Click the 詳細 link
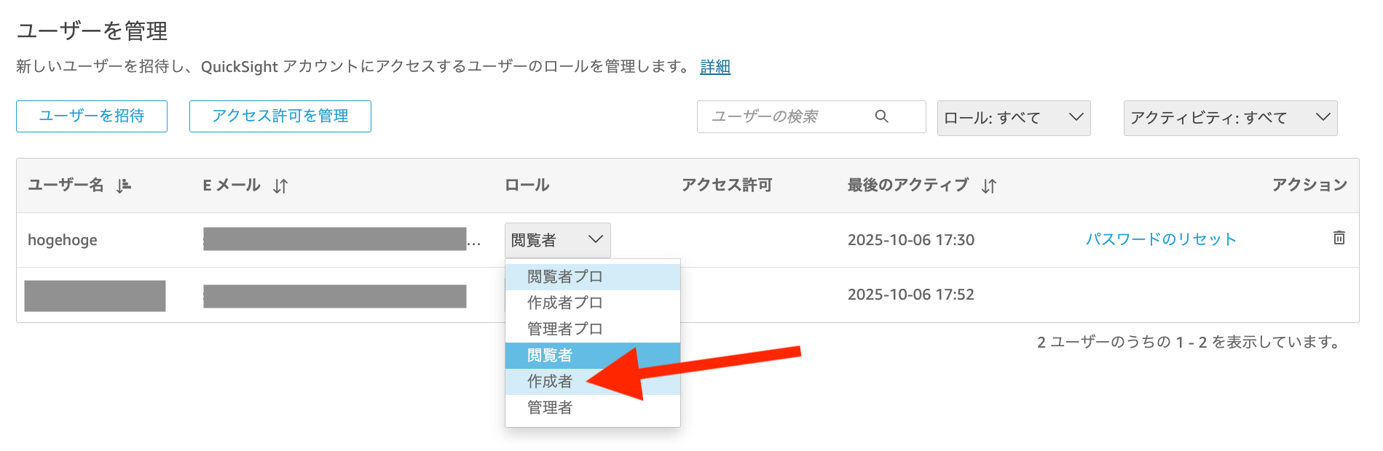Viewport: 1383px width, 451px height. [715, 67]
